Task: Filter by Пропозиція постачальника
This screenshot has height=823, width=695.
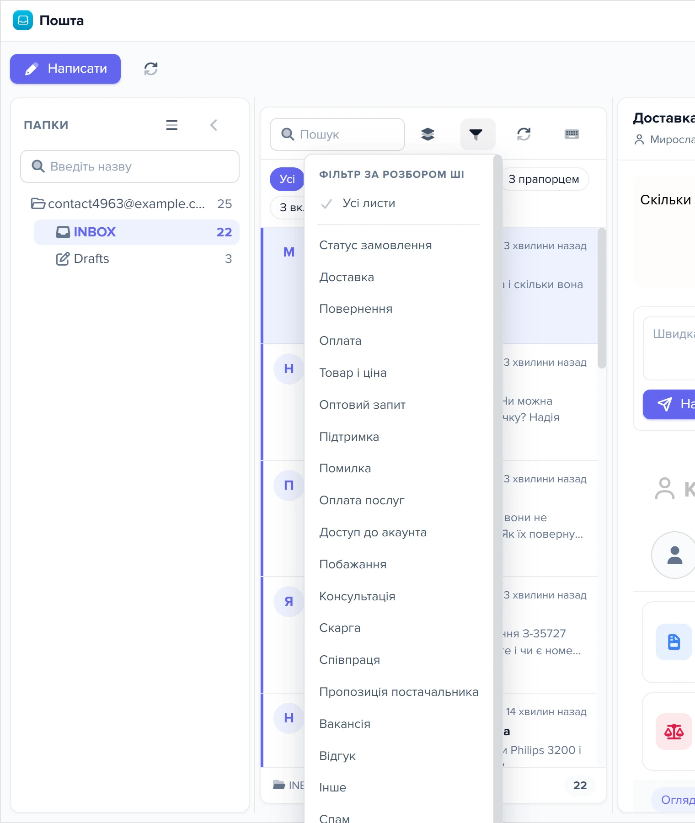Action: tap(399, 692)
